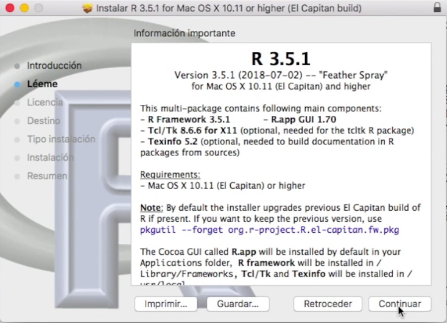Click the R Framework 3.5.1 text

click(x=189, y=119)
